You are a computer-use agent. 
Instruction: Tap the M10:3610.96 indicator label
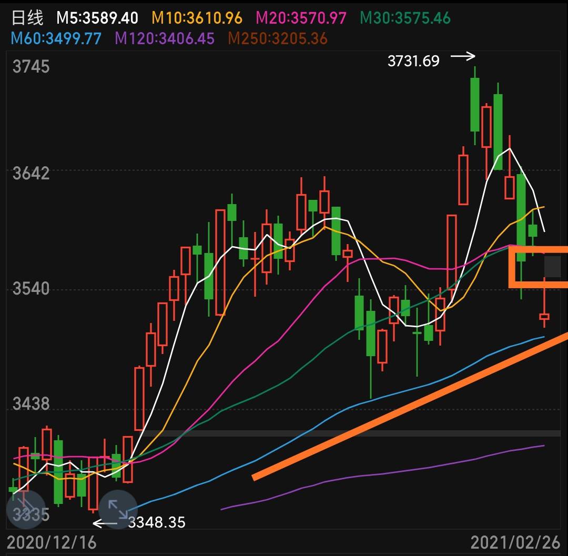(x=197, y=18)
